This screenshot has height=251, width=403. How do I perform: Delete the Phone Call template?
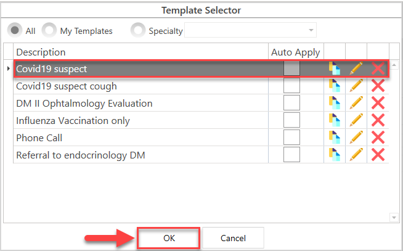[378, 138]
